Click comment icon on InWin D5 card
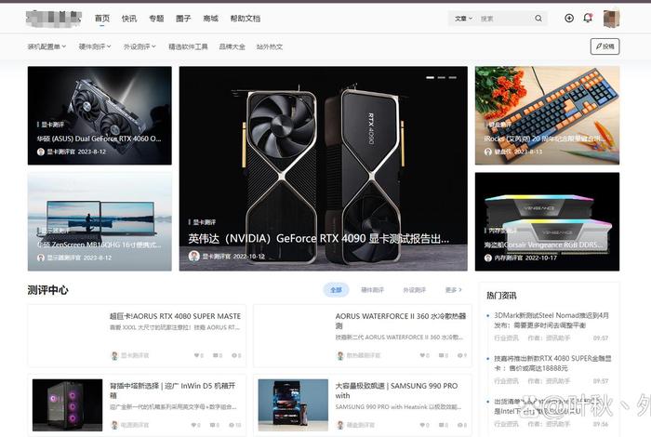This screenshot has width=651, height=437. point(212,425)
